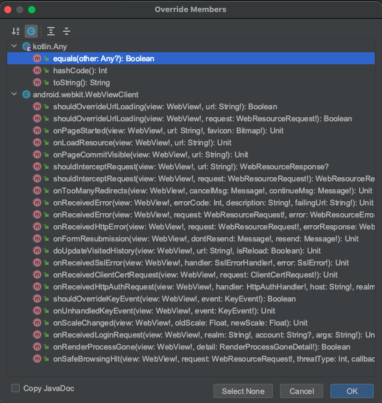This screenshot has width=382, height=403.
Task: Select onTooManyRedirects method row
Action: (x=191, y=191)
